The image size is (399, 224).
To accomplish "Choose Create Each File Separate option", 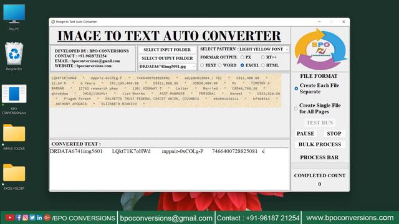I will coord(296,88).
